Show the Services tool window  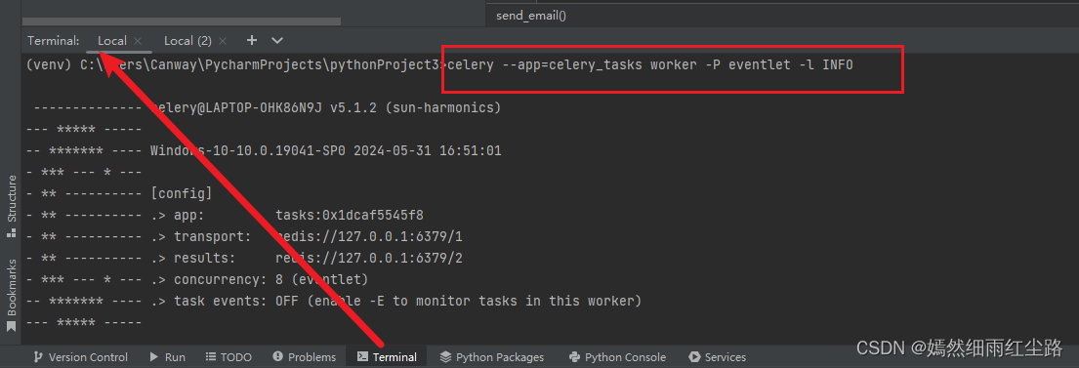pyautogui.click(x=717, y=357)
